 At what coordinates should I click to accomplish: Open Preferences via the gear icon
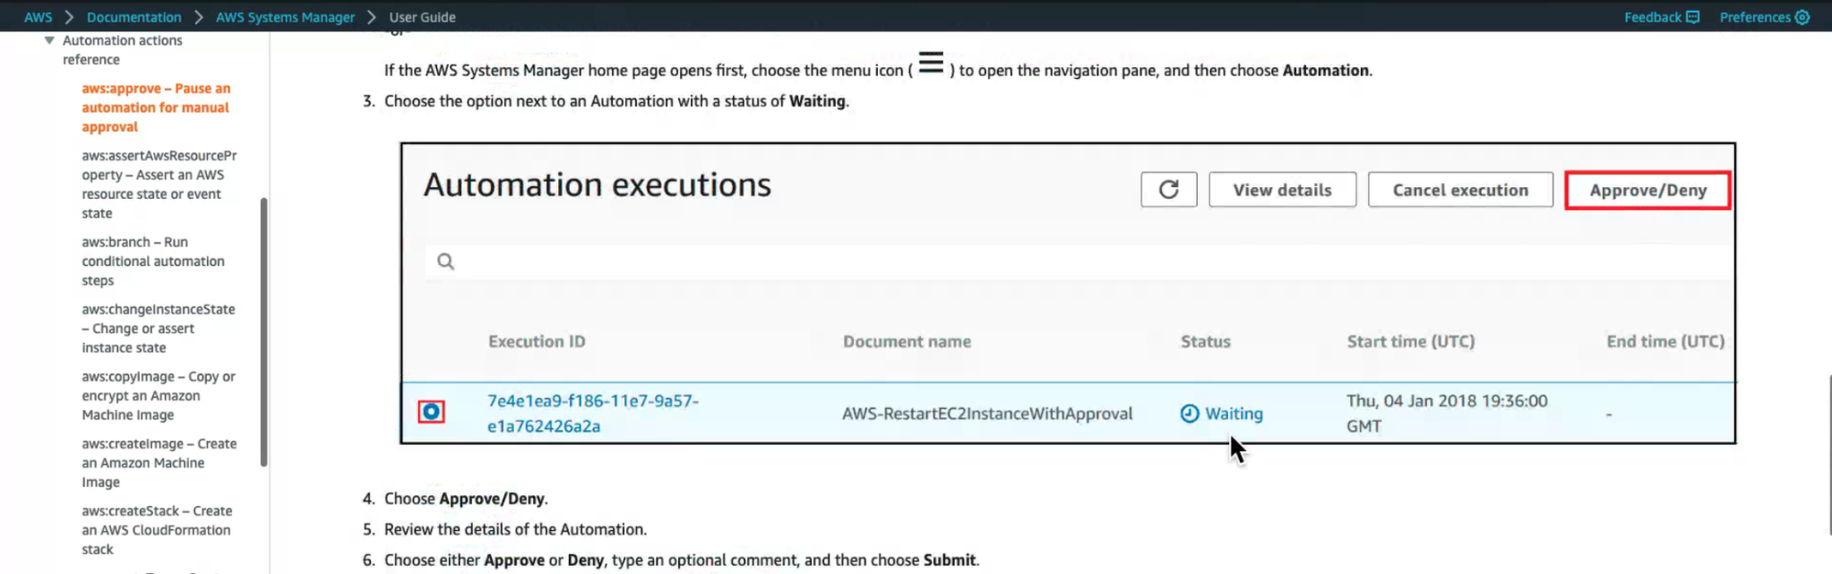tap(1802, 16)
